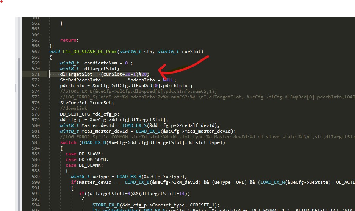Click the closing brace on line 562

click(61, 23)
